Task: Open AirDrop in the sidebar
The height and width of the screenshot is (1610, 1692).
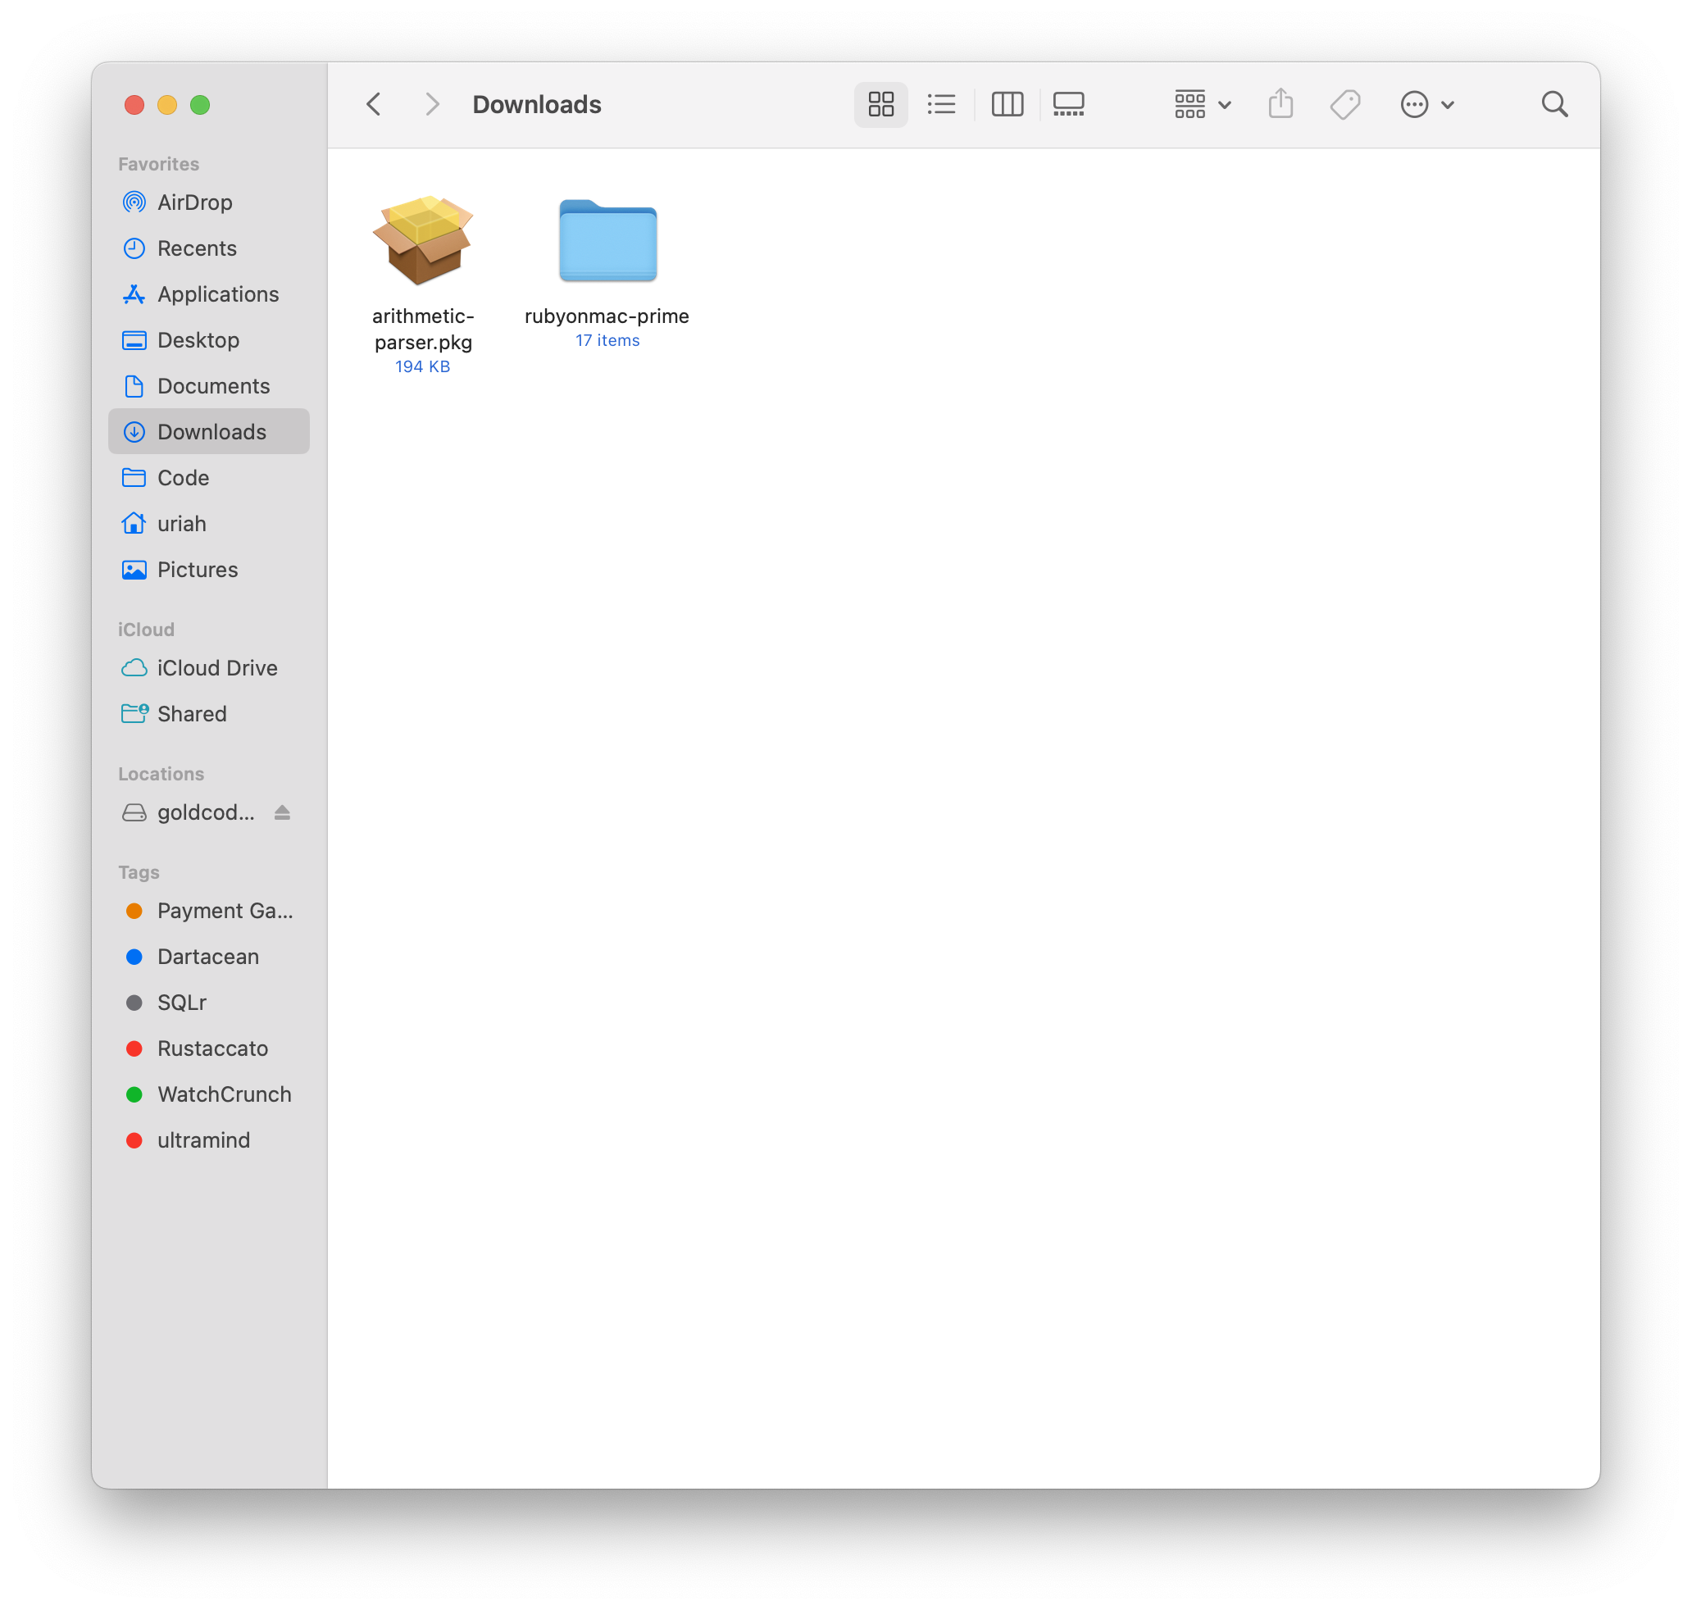Action: coord(195,202)
